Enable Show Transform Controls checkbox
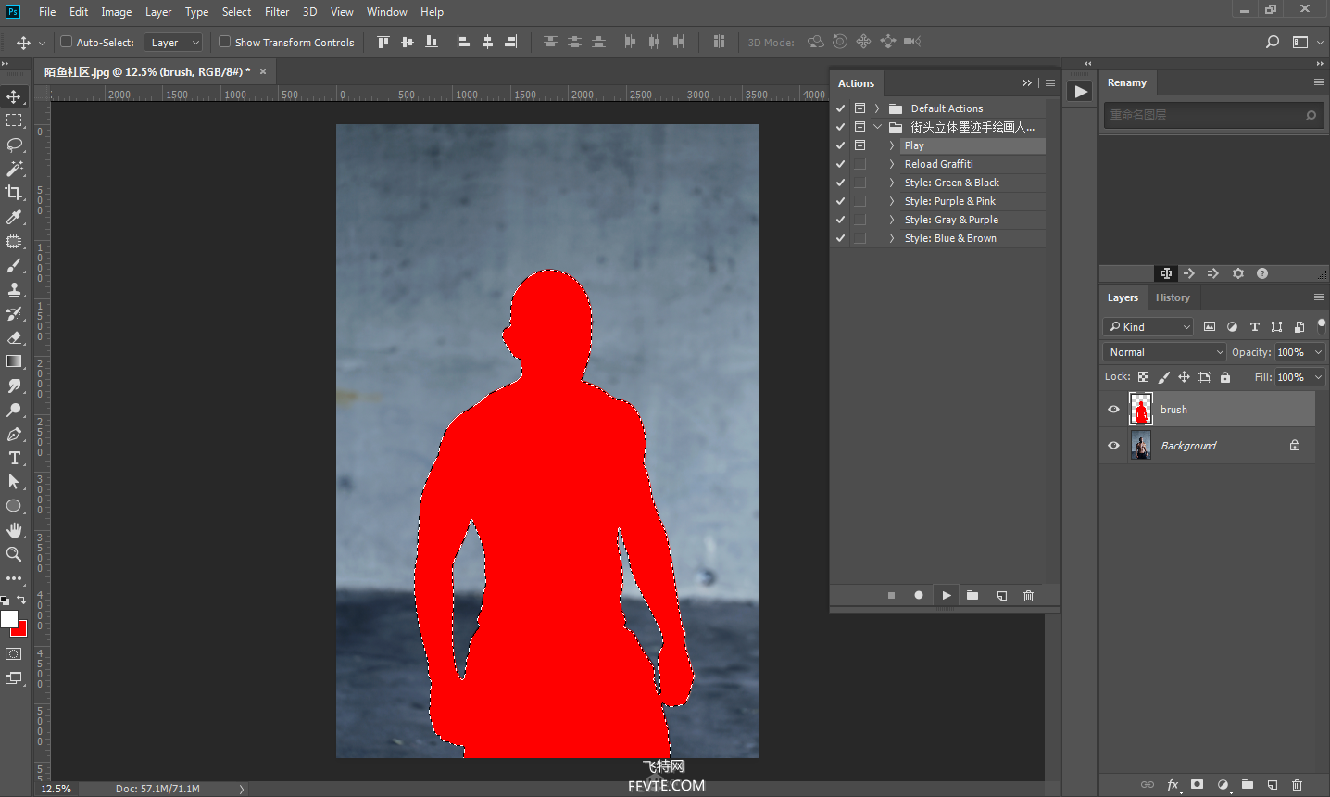Screen dimensions: 1330x797 [x=224, y=42]
